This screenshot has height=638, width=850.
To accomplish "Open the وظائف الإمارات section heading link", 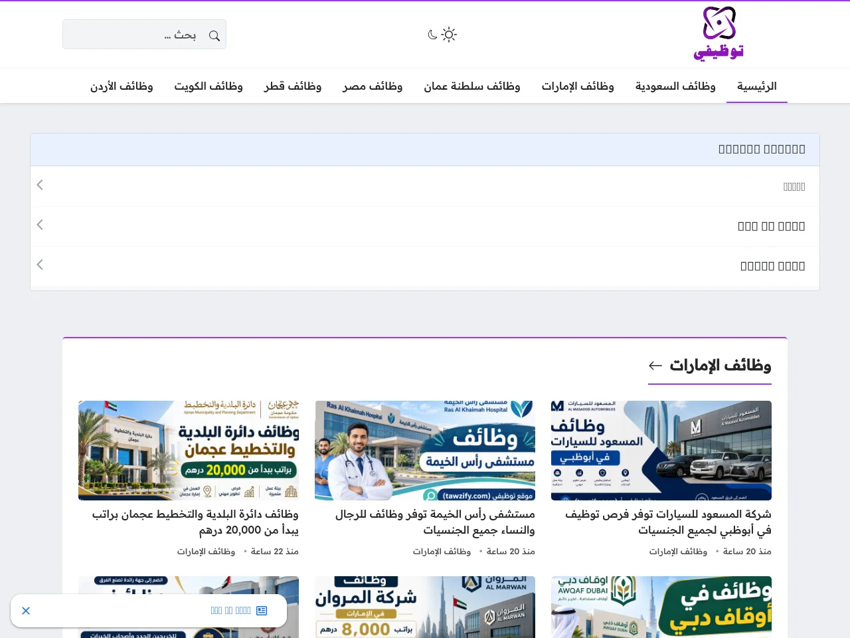I will pos(721,366).
